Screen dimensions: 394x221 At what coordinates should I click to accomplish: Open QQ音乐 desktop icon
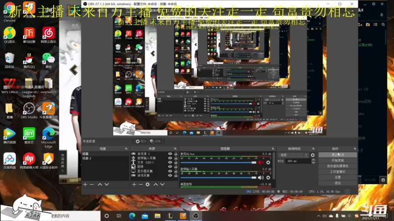(9, 35)
